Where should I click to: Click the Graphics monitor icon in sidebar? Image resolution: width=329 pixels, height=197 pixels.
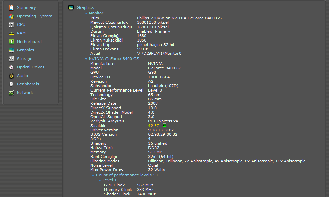pos(11,50)
